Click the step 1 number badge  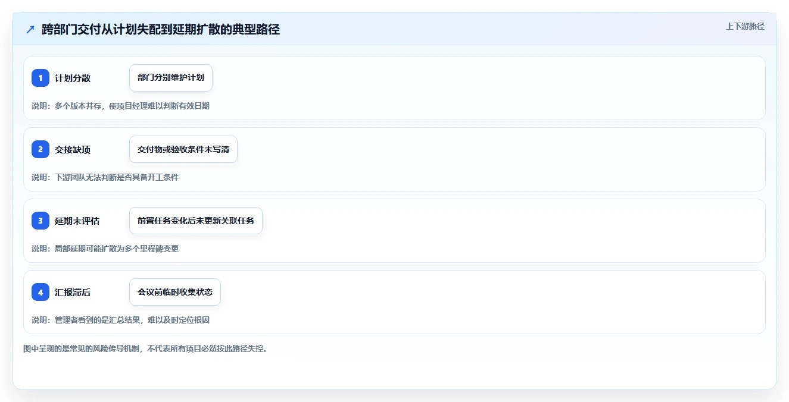click(x=40, y=78)
